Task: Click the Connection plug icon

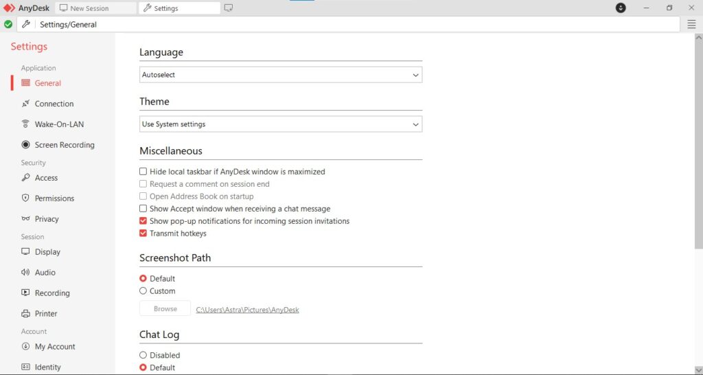Action: click(25, 104)
